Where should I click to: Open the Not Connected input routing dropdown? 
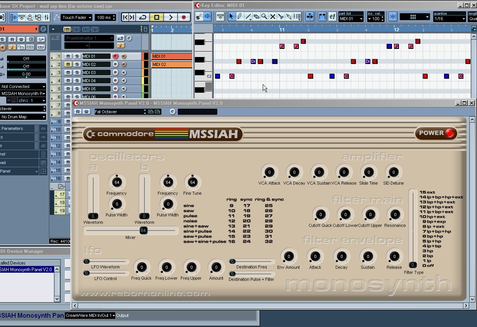tap(23, 87)
